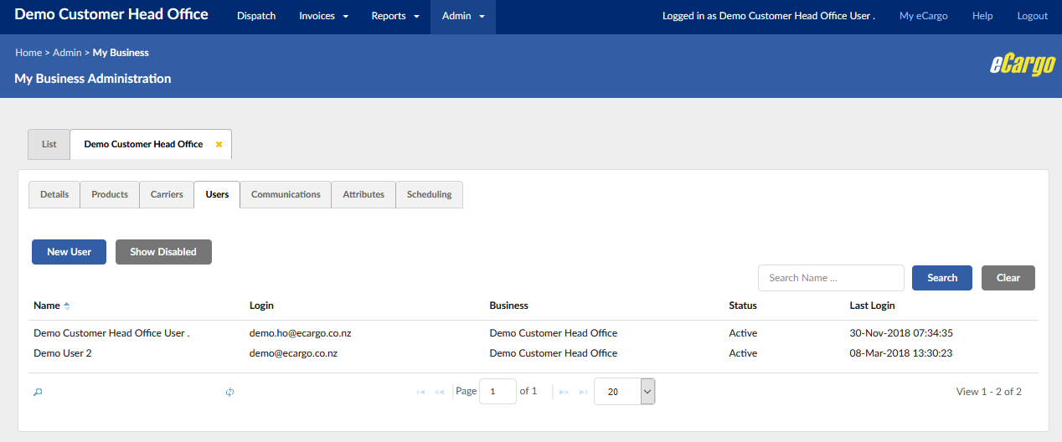Image resolution: width=1062 pixels, height=442 pixels.
Task: Go to previous page pager icon
Action: coord(439,392)
